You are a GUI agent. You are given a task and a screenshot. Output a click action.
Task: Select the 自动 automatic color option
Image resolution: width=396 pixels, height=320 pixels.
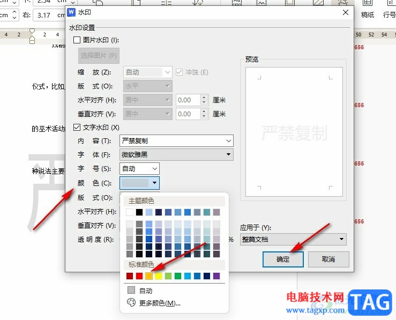146,291
